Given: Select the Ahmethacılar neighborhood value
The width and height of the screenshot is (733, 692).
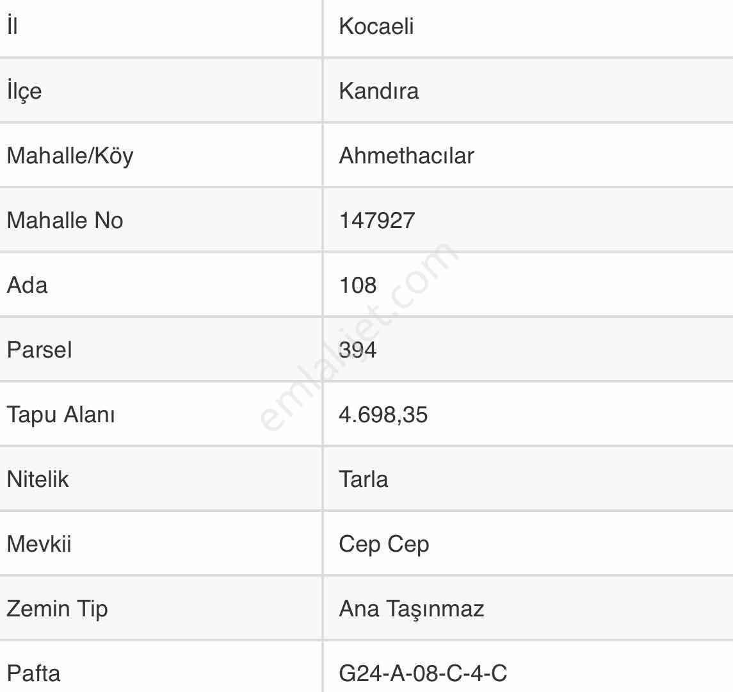Looking at the screenshot, I should coord(407,156).
